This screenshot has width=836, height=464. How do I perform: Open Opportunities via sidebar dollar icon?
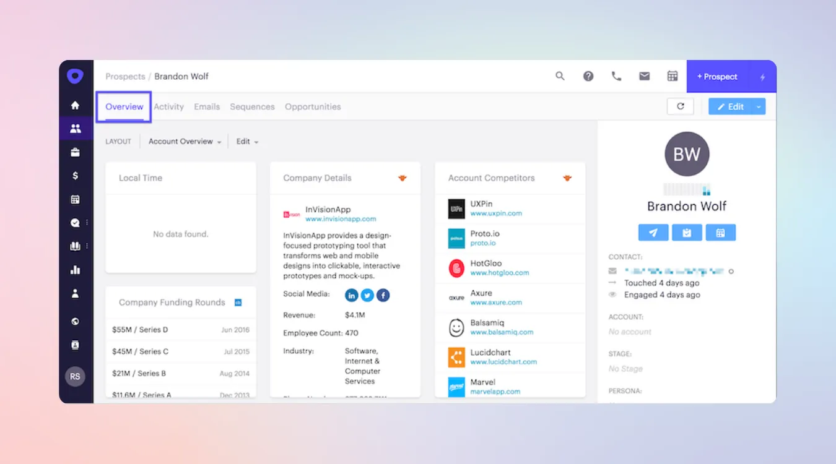point(76,176)
